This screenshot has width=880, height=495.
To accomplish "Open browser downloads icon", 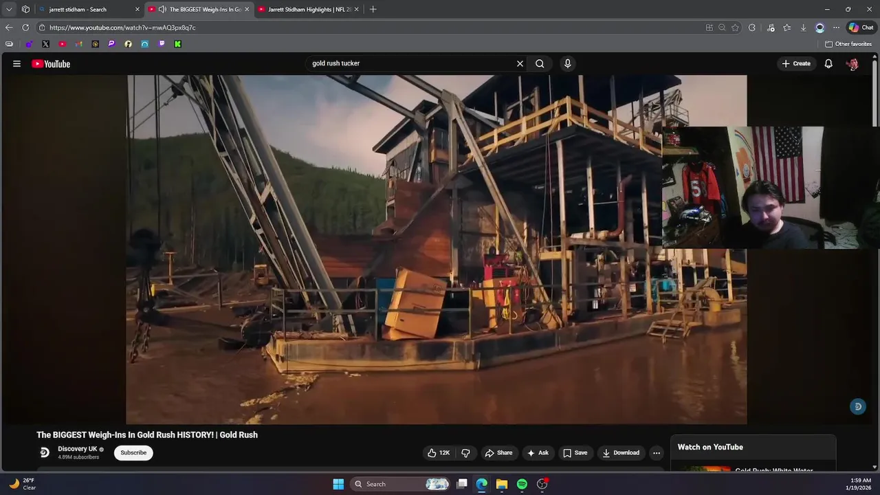I will 804,27.
